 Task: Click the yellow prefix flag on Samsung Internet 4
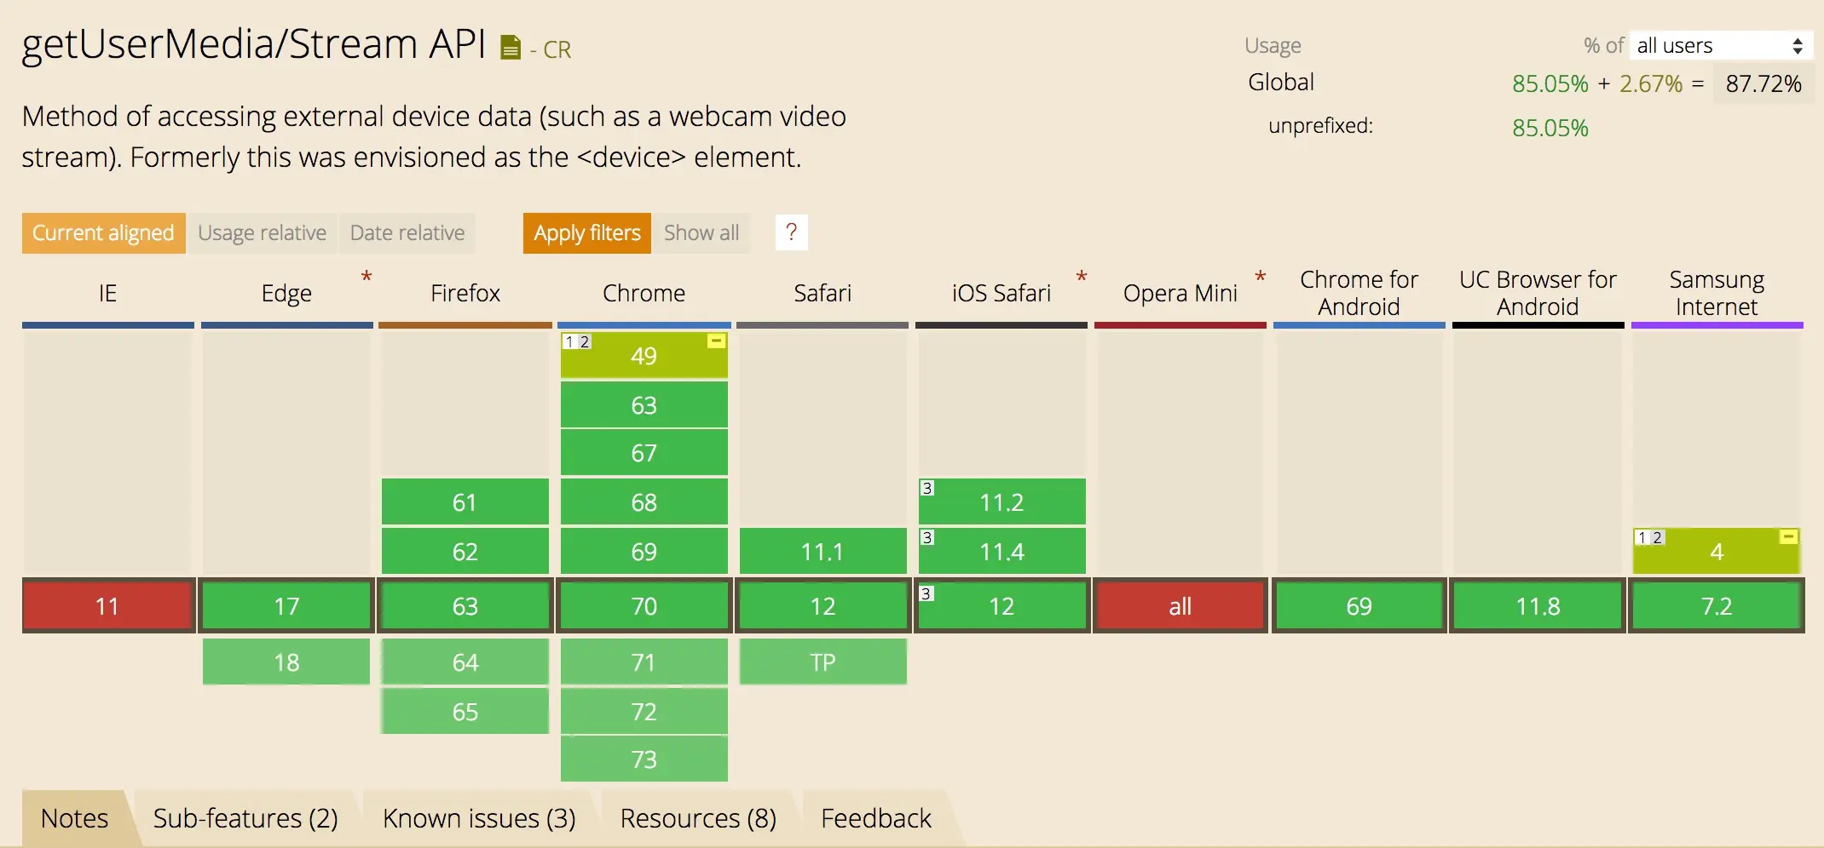(1788, 536)
